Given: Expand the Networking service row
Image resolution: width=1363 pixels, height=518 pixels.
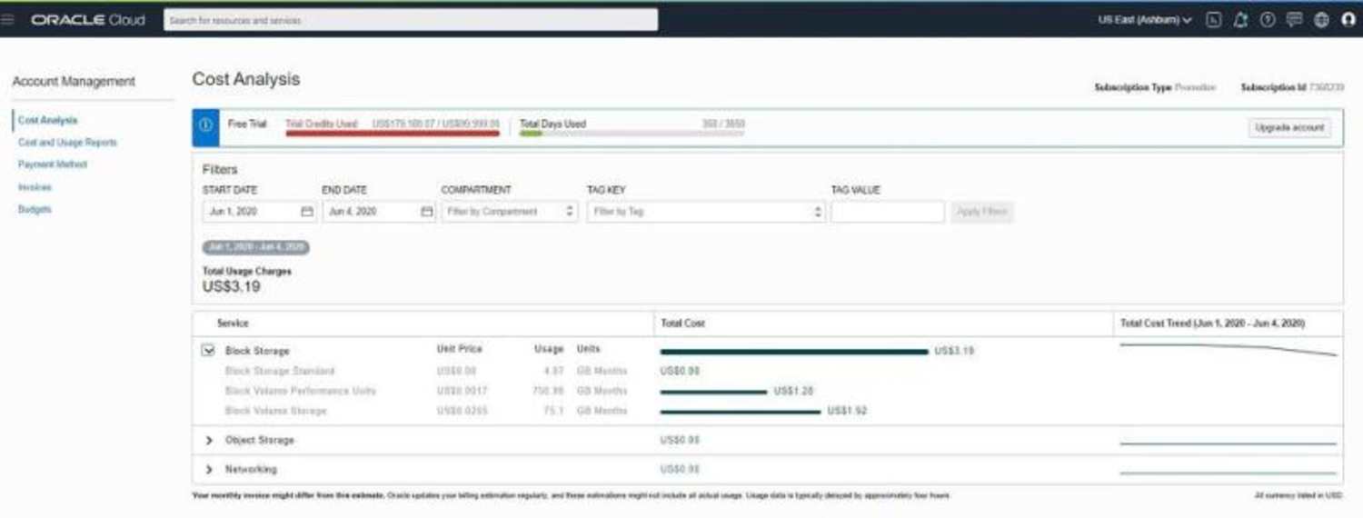Looking at the screenshot, I should (x=209, y=470).
